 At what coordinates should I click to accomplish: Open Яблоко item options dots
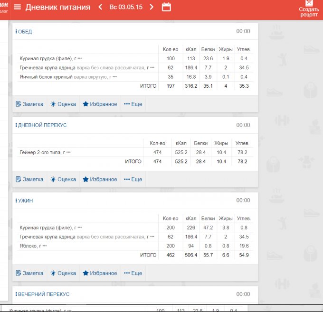coord(45,246)
